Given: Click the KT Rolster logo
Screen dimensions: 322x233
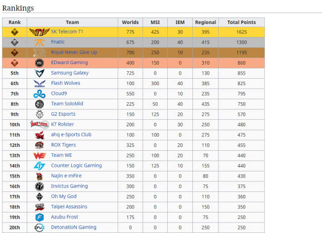Looking at the screenshot, I should click(x=39, y=124).
